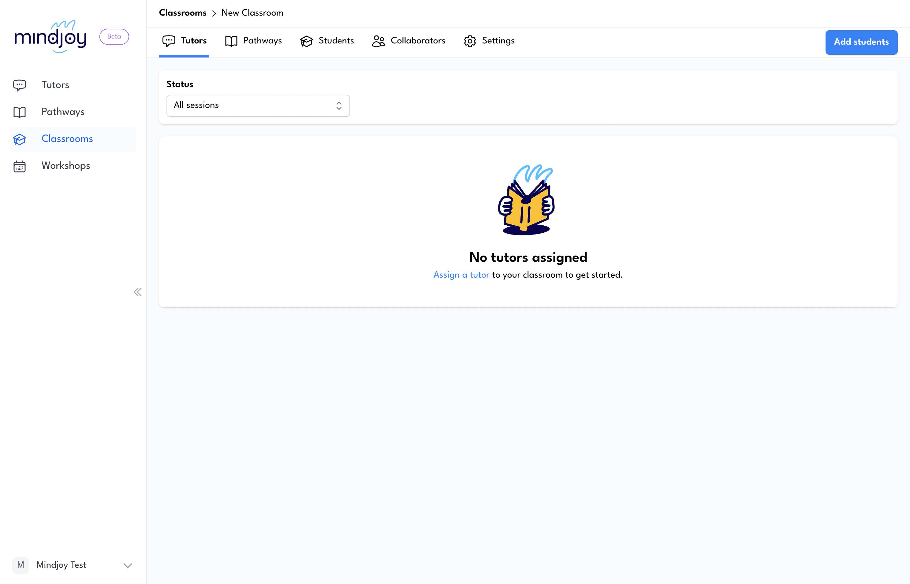Click the Mindjoy Test account name
The image size is (910, 584).
pyautogui.click(x=61, y=565)
